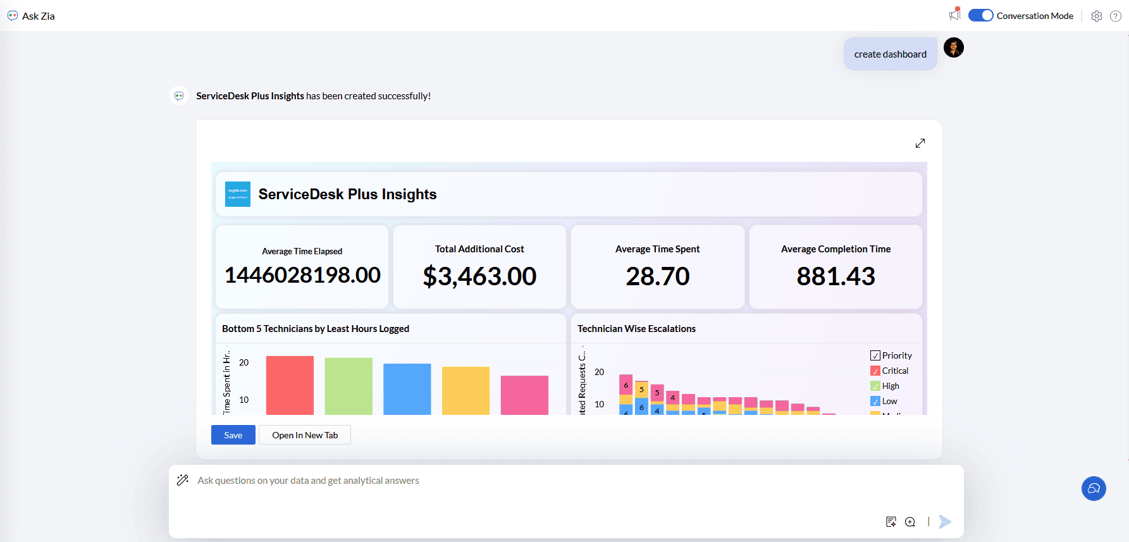Click the magic wand prompt icon
This screenshot has width=1129, height=542.
coord(183,480)
